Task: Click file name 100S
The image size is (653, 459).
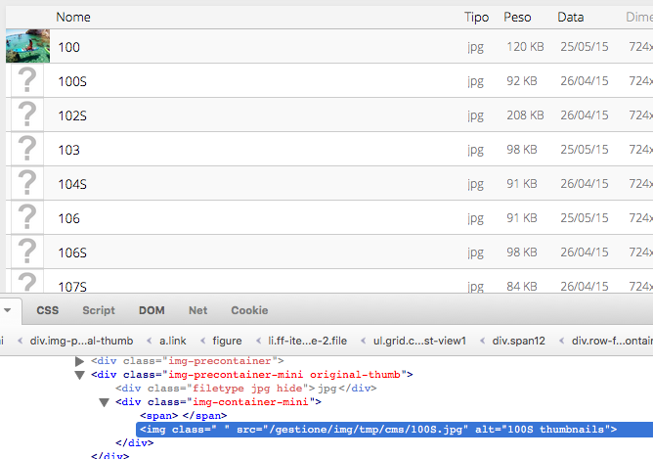Action: (x=72, y=81)
